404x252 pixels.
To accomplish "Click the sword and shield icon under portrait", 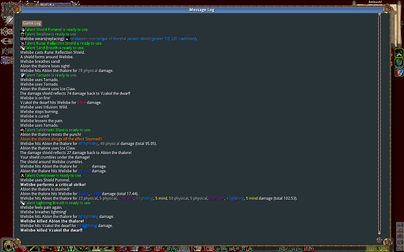I will tap(9, 20).
